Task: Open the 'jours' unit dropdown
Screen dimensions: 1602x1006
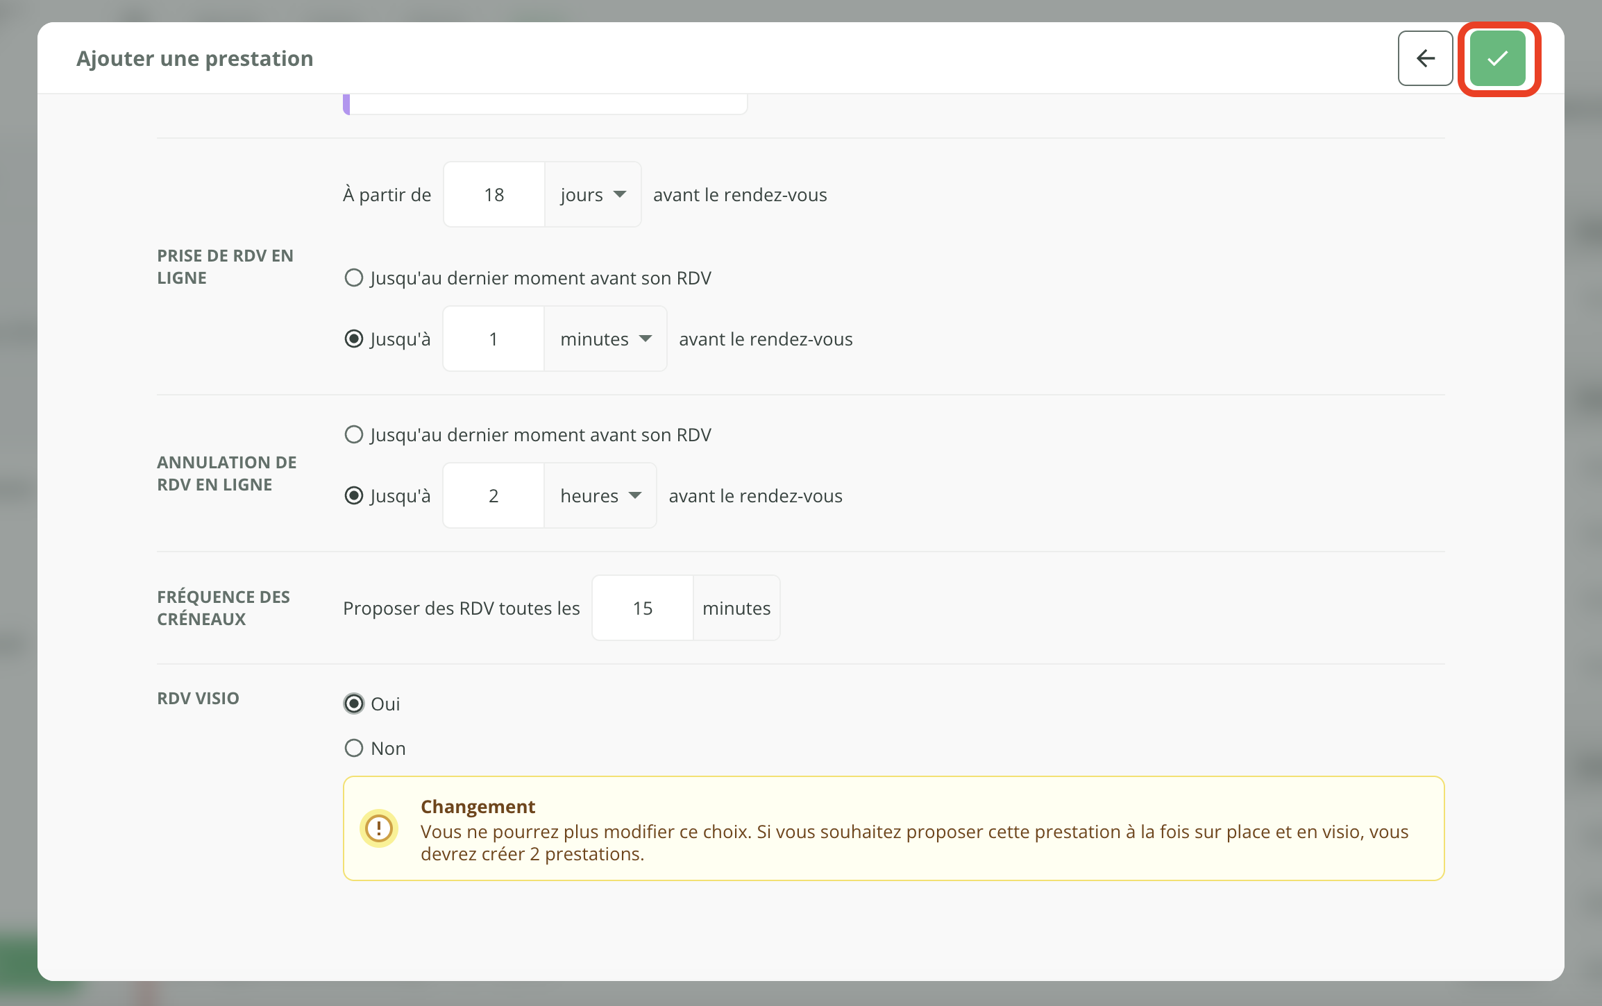Action: click(593, 195)
